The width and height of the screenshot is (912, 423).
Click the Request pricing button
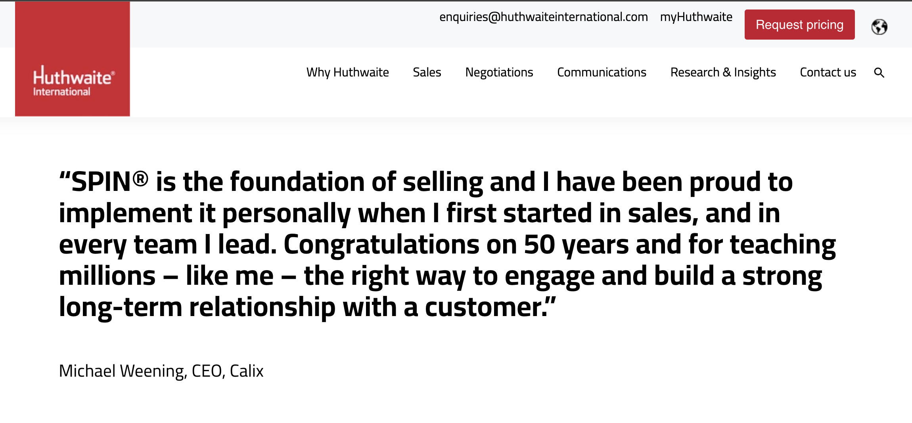click(799, 25)
